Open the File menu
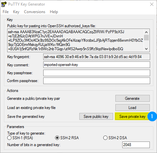Image resolution: width=157 pixels, height=153 pixels. coord(6,12)
